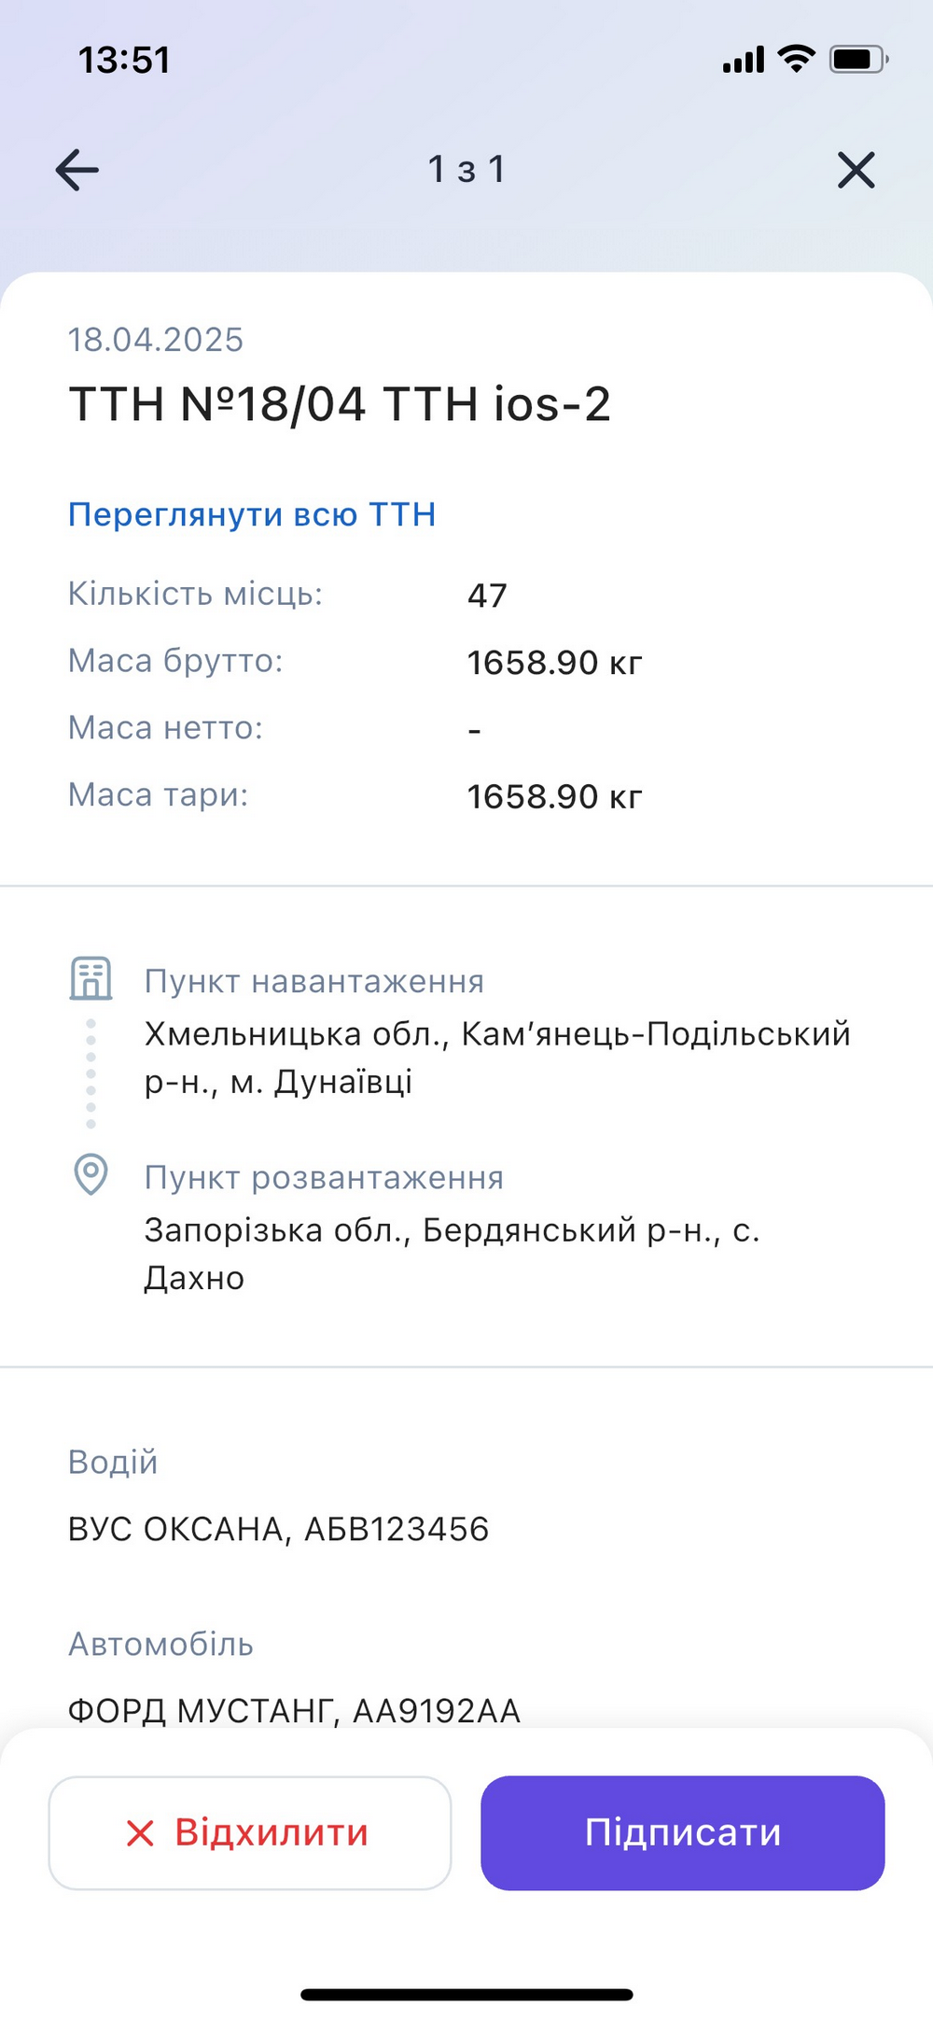Tap the loading point building icon
The image size is (933, 2020).
pyautogui.click(x=91, y=978)
